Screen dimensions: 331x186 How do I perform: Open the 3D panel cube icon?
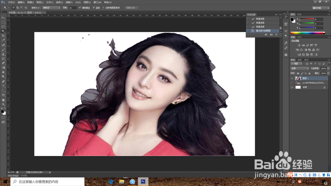(x=286, y=55)
